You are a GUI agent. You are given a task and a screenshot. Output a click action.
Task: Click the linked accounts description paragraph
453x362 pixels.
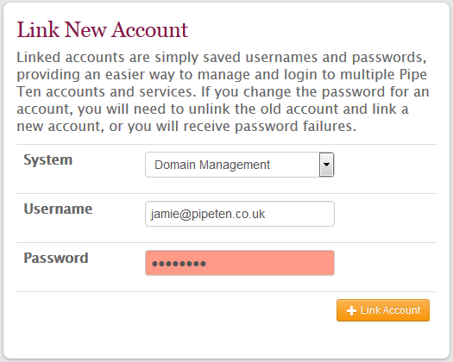(223, 91)
